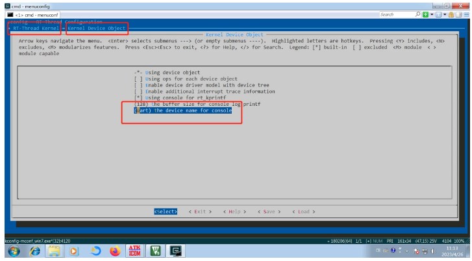Toggle 'Using console for rt_kprintf' checkbox

(x=138, y=98)
